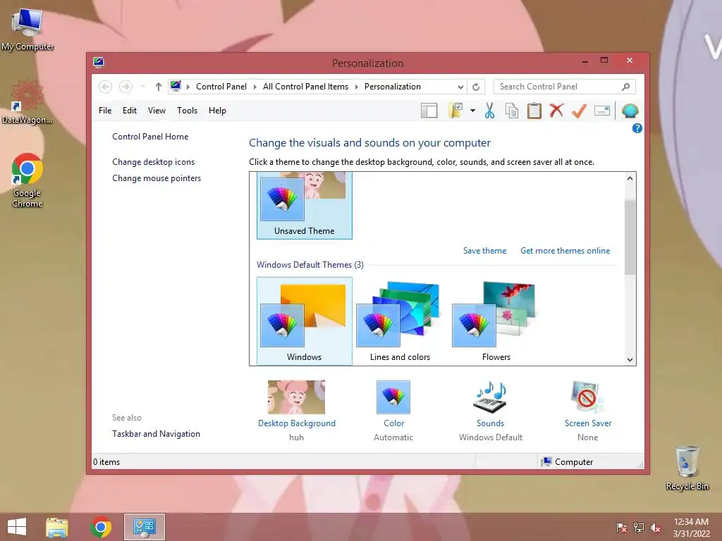722x541 pixels.
Task: Click the network tray icon
Action: [639, 528]
